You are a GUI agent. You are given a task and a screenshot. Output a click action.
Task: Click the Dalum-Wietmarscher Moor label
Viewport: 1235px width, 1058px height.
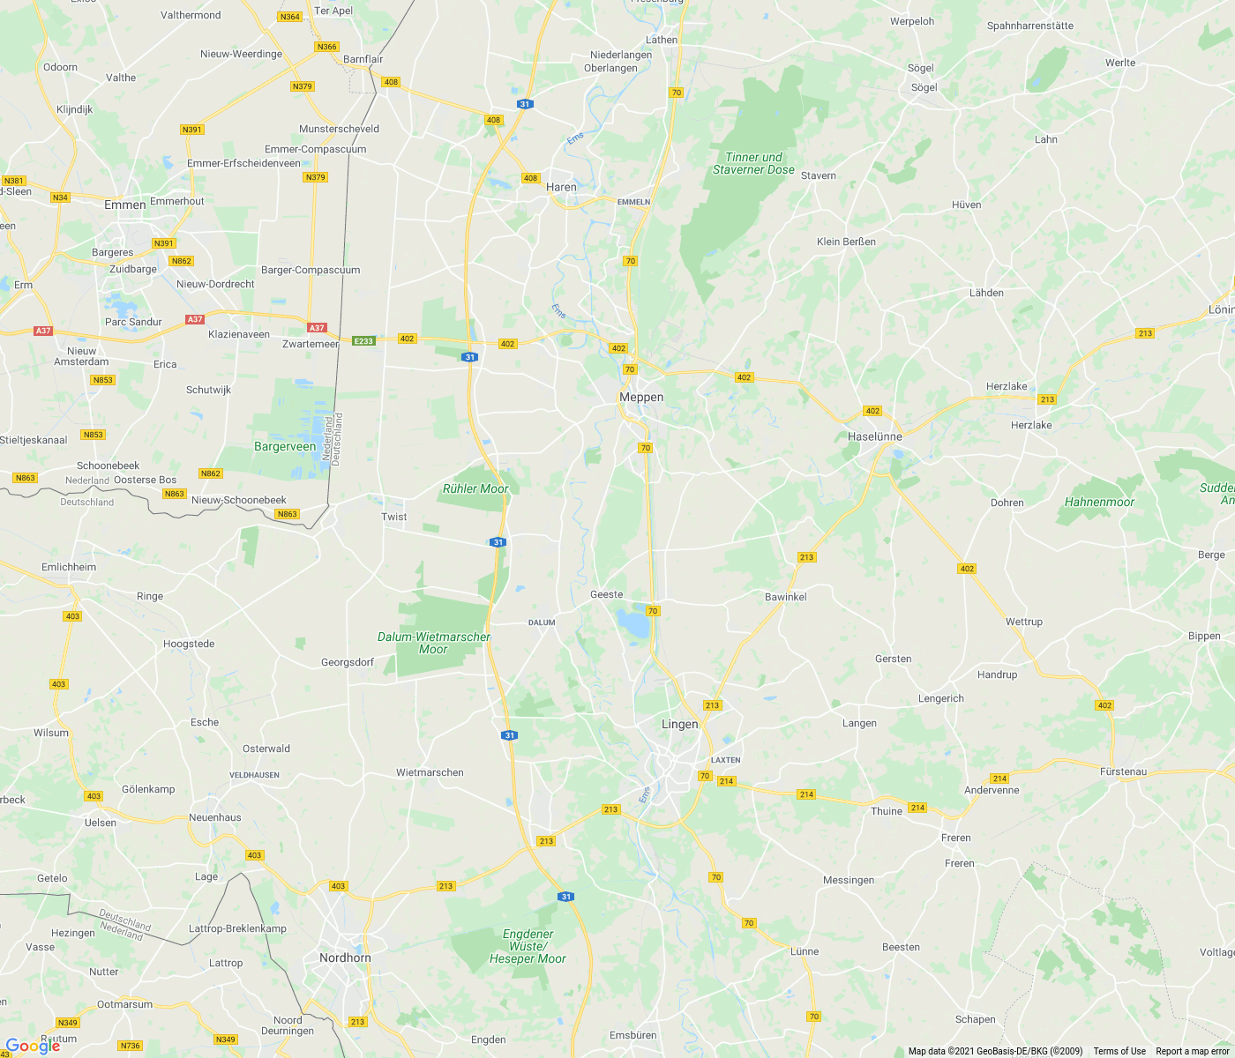pyautogui.click(x=434, y=643)
